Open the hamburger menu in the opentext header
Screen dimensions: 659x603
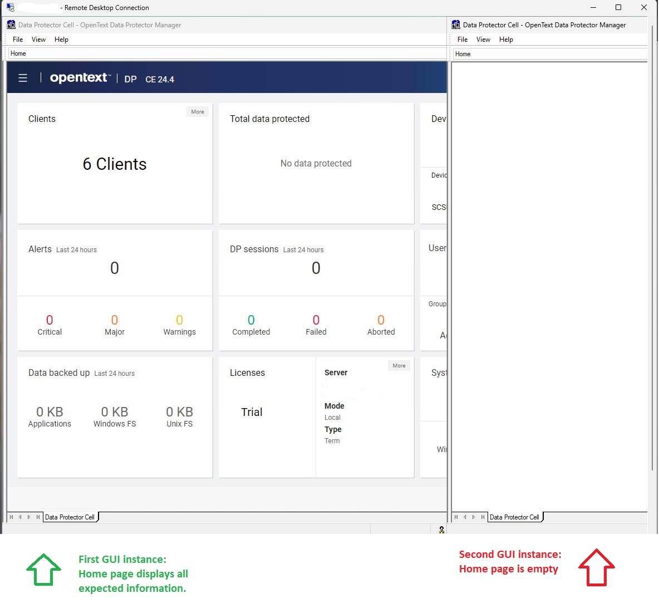23,78
